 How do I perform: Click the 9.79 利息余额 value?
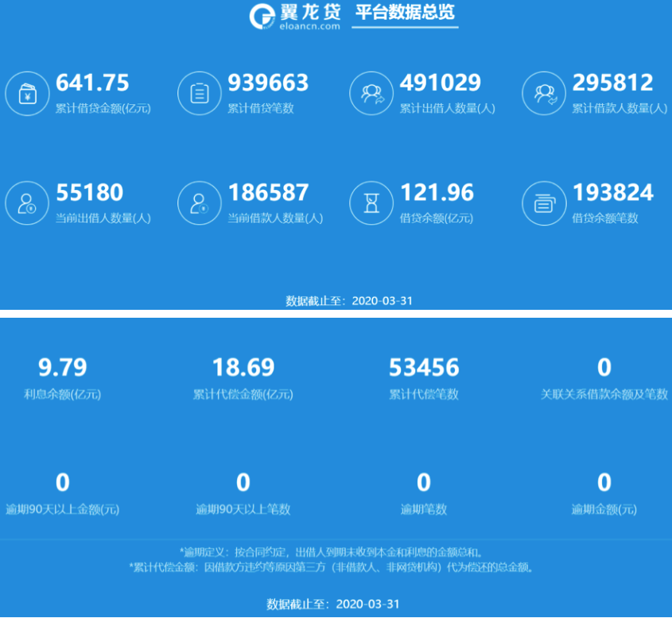point(63,367)
